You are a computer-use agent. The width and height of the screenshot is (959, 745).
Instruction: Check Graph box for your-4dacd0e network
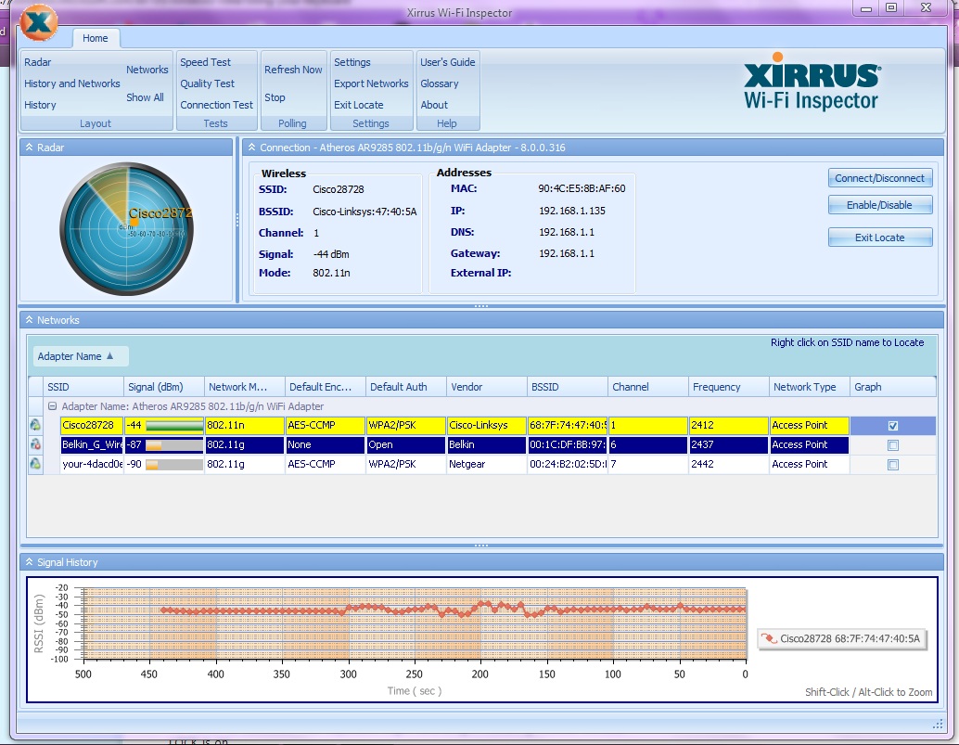click(893, 465)
